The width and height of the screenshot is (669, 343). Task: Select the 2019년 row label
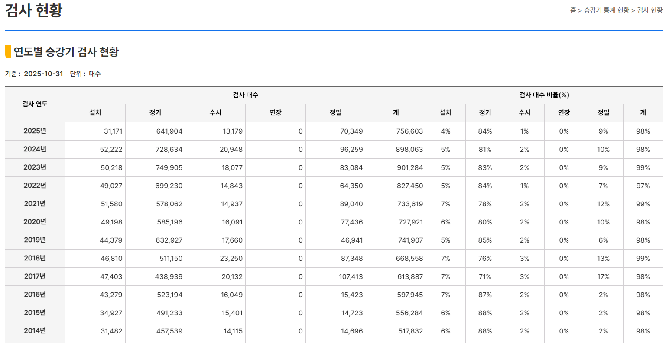[x=35, y=240]
